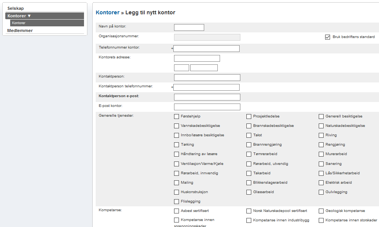This screenshot has height=227, width=379.
Task: Enable Asbest sertifisert competence checkbox
Action: 176,211
